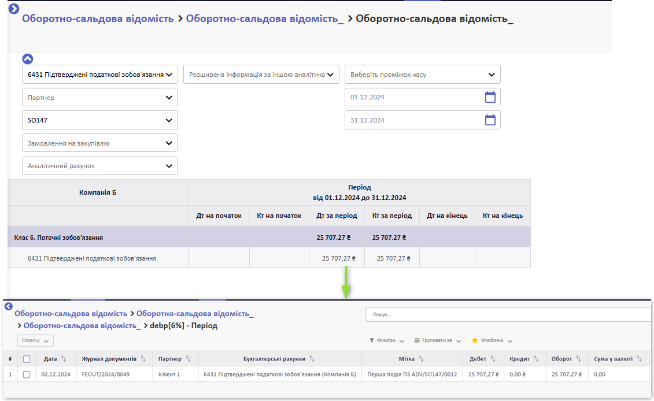Click the 25 707,27 ₴ Оборот cell
This screenshot has height=401, width=654.
click(567, 374)
